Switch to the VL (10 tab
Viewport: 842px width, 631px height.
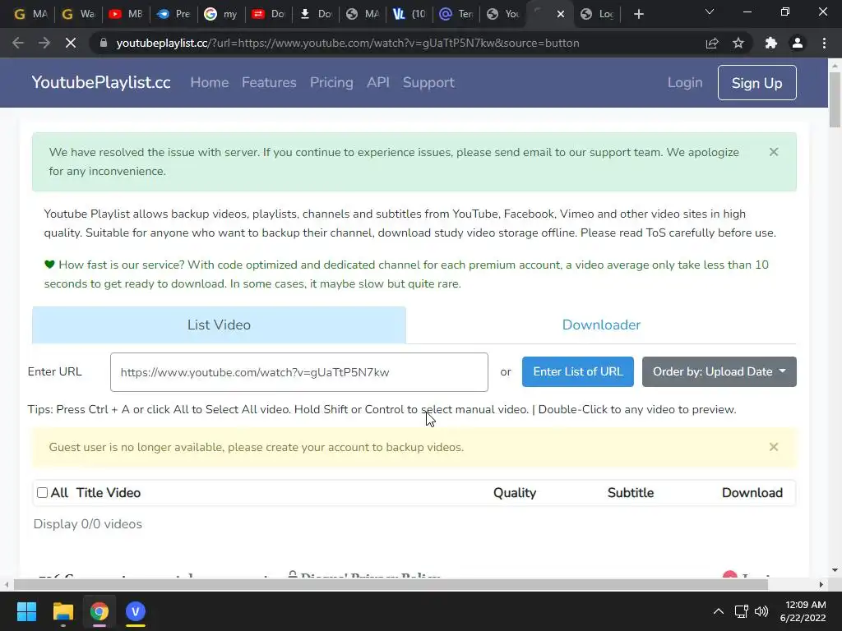(x=409, y=14)
